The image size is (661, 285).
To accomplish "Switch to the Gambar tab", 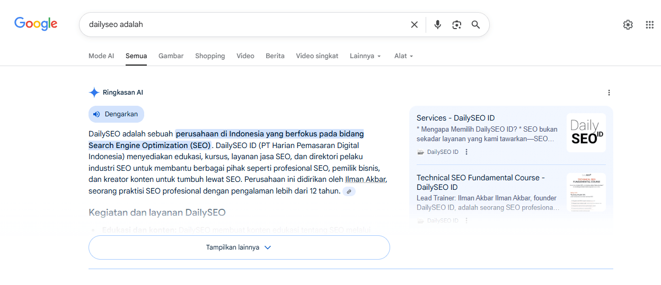I will [x=171, y=56].
